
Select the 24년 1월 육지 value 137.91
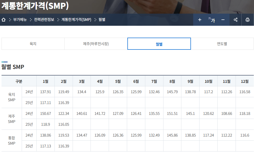pyautogui.click(x=45, y=92)
